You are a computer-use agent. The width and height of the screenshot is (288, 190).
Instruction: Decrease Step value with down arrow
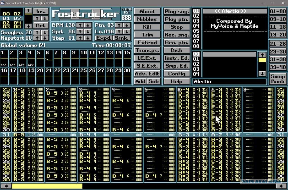pos(88,38)
